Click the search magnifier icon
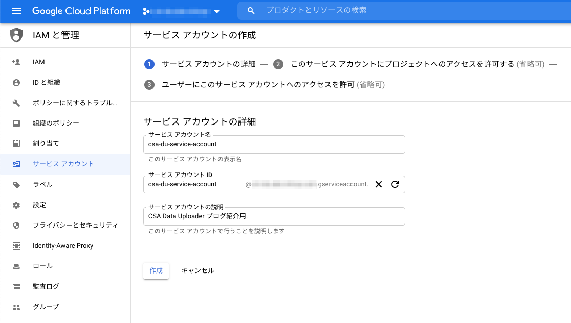Image resolution: width=571 pixels, height=323 pixels. 251,11
